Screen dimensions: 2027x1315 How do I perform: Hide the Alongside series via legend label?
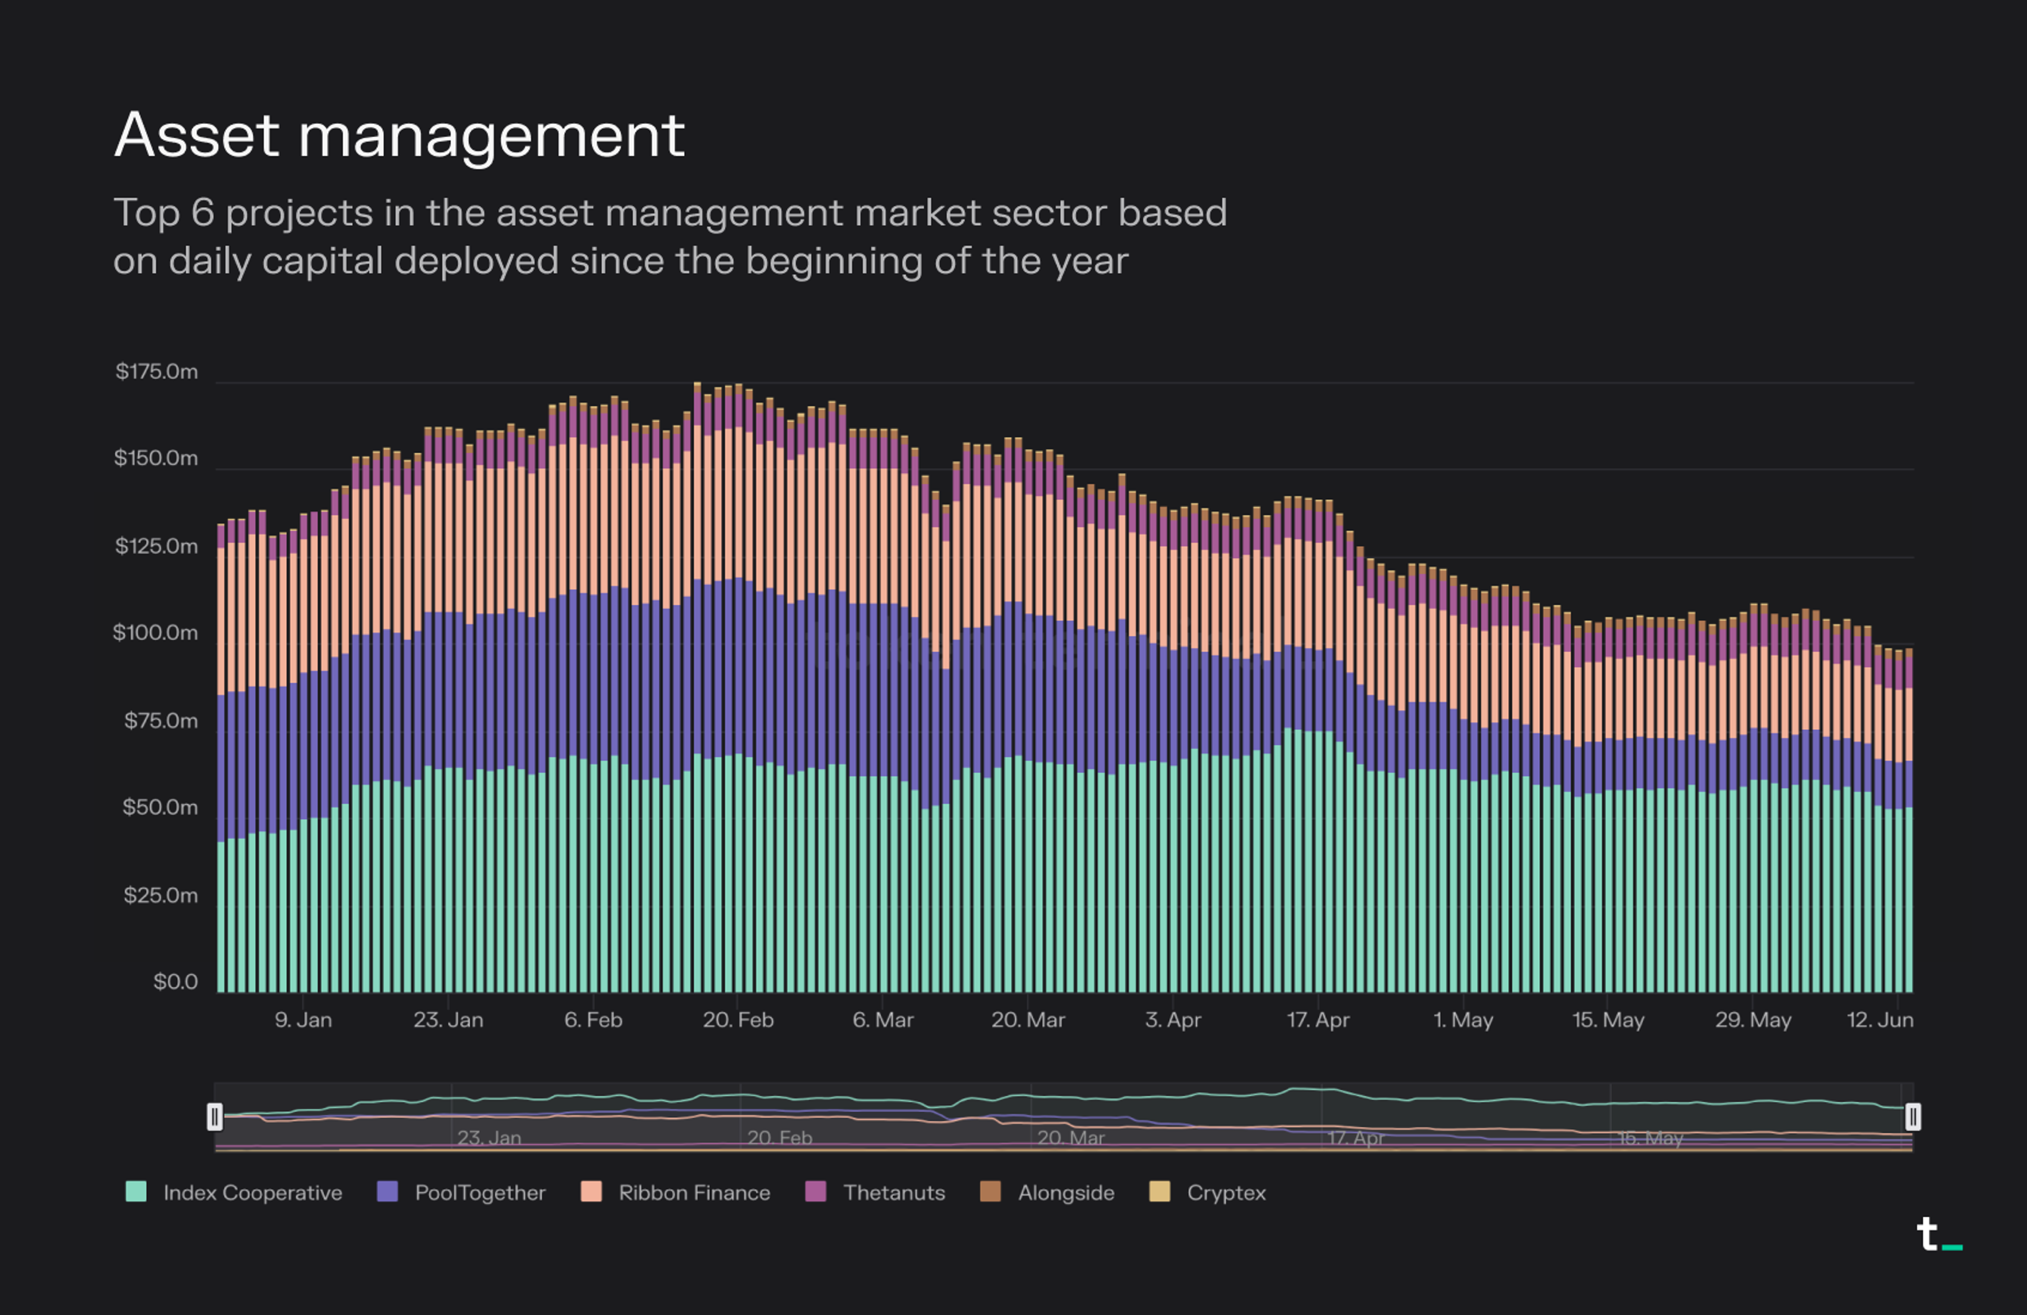[1065, 1193]
